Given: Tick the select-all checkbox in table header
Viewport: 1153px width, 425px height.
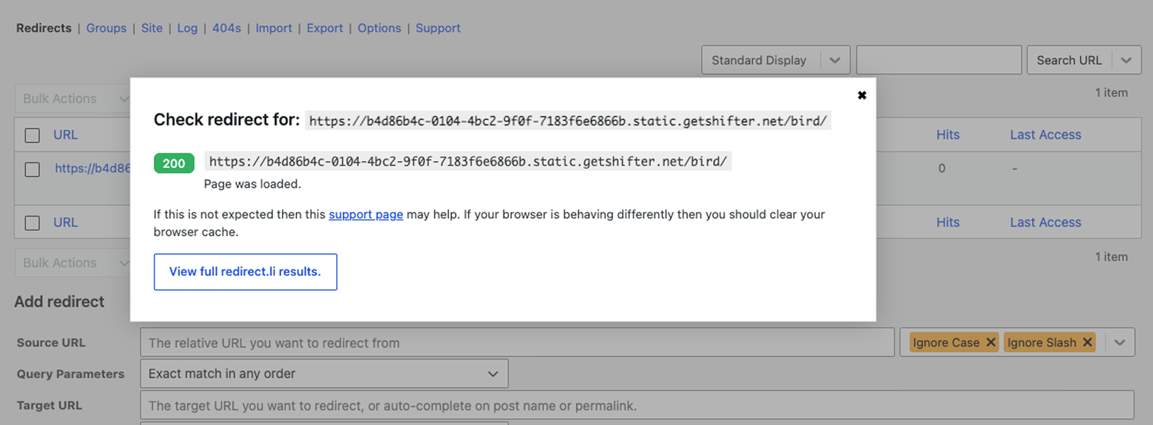Looking at the screenshot, I should [32, 135].
